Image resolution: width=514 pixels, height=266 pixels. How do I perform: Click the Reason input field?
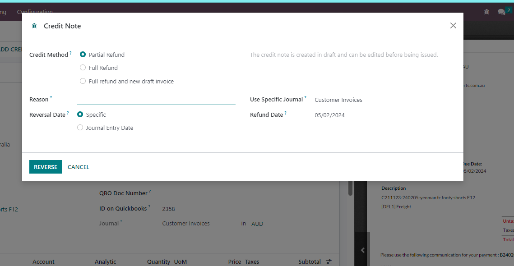click(x=156, y=100)
